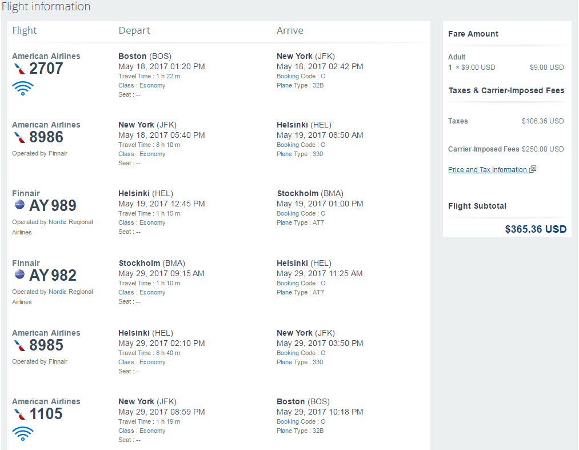Click Finnair logo beside AY 989
This screenshot has width=579, height=450.
tap(19, 204)
